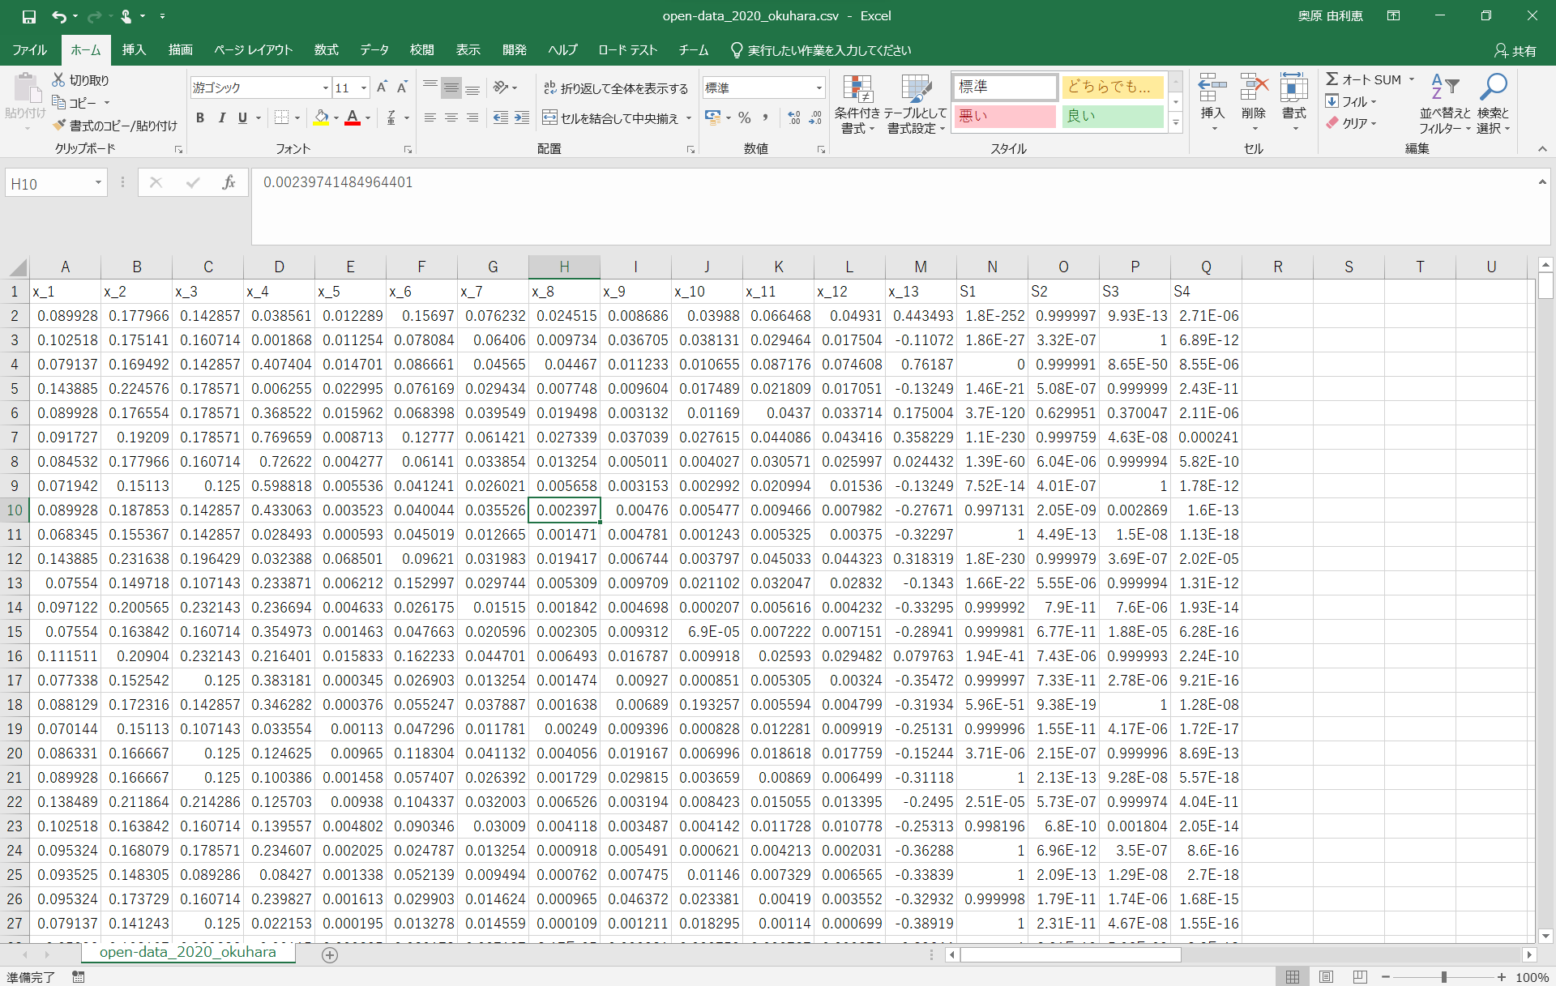Apply the 悪い cell style

pyautogui.click(x=1004, y=117)
